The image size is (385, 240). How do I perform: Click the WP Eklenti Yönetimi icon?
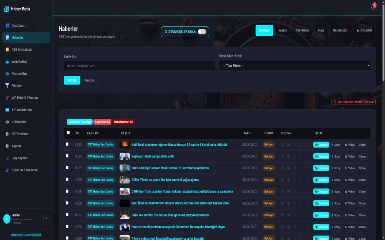pyautogui.click(x=7, y=98)
